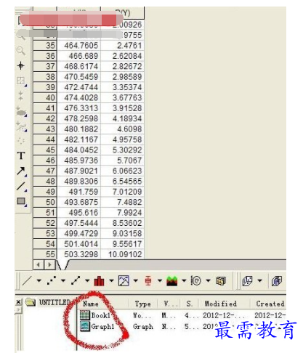Click the Graph type cell for Graph1
This screenshot has height=353, width=303.
(x=143, y=327)
